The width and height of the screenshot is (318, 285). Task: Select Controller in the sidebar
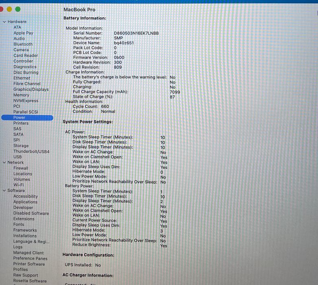tap(23, 61)
